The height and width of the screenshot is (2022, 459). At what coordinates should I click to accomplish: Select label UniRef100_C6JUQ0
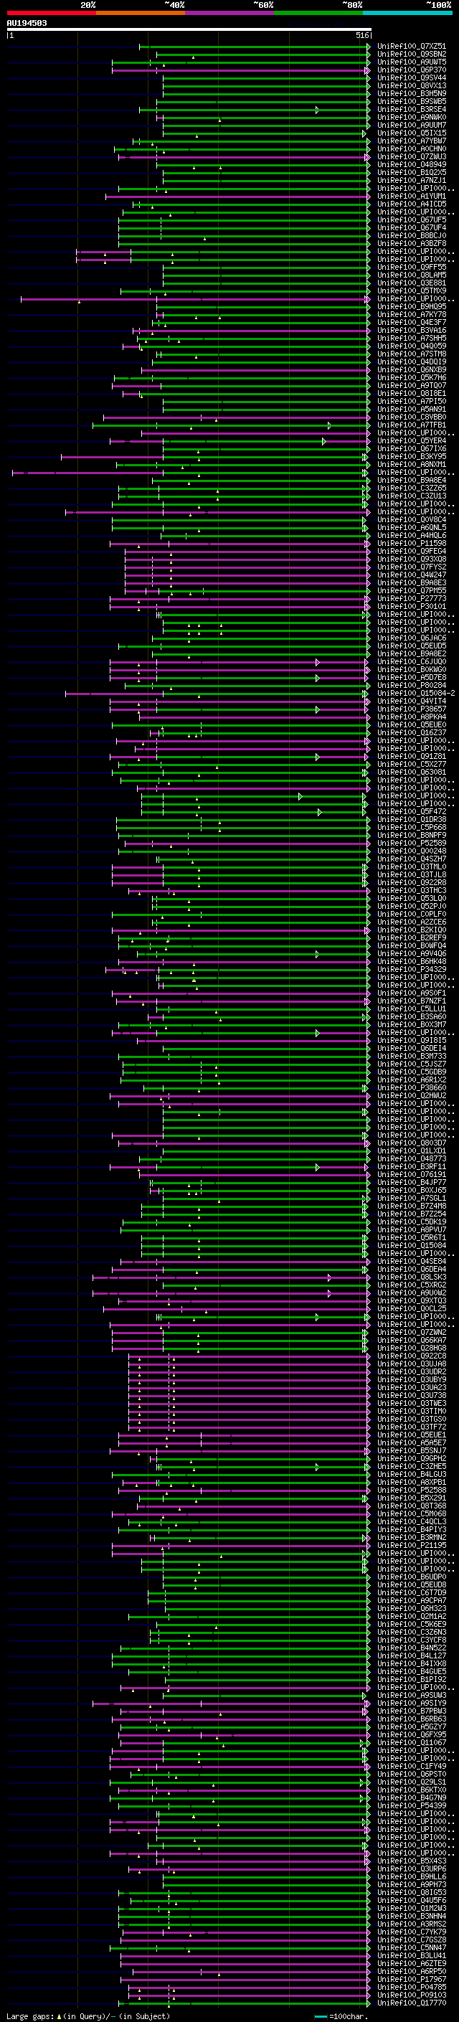click(412, 662)
